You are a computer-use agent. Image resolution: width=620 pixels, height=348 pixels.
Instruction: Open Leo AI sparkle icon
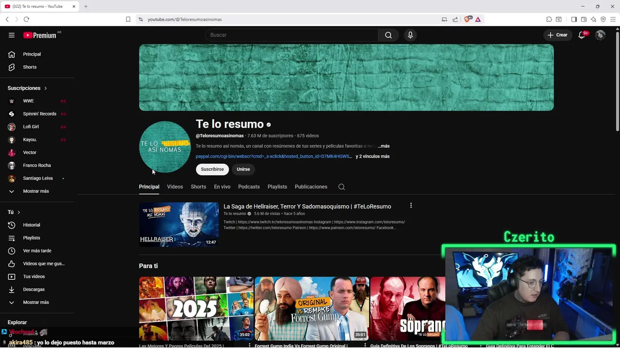[593, 19]
